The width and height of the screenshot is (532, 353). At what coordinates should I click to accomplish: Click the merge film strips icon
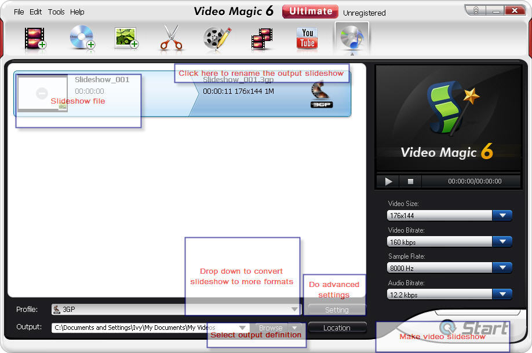[x=261, y=39]
